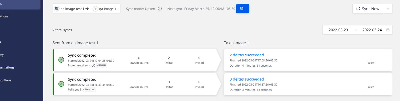This screenshot has width=400, height=101.
Task: Click the calendar icon in date range
Action: pyautogui.click(x=388, y=30)
